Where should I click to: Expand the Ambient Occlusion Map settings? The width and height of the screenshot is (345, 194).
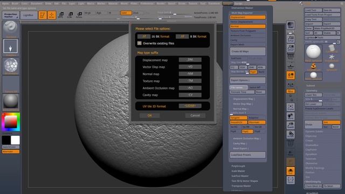click(247, 138)
